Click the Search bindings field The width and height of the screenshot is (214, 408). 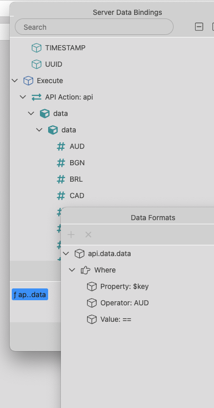click(x=94, y=27)
